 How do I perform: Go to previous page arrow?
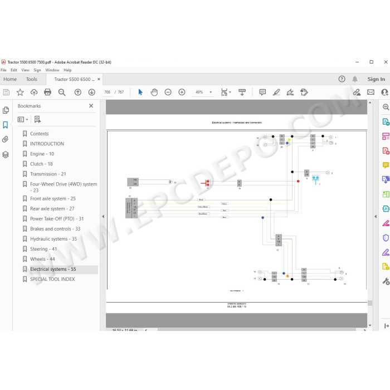[x=78, y=92]
